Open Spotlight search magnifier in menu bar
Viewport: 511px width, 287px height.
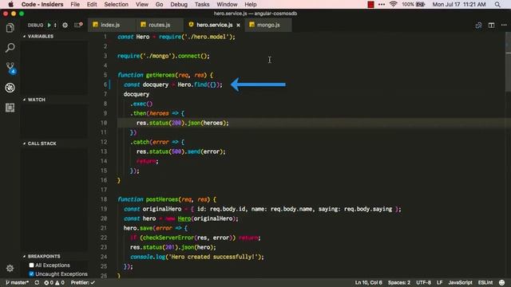(497, 4)
